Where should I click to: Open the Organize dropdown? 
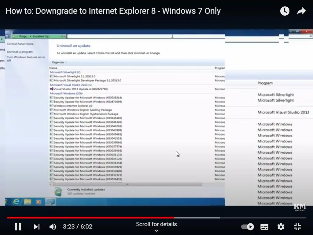pos(59,62)
